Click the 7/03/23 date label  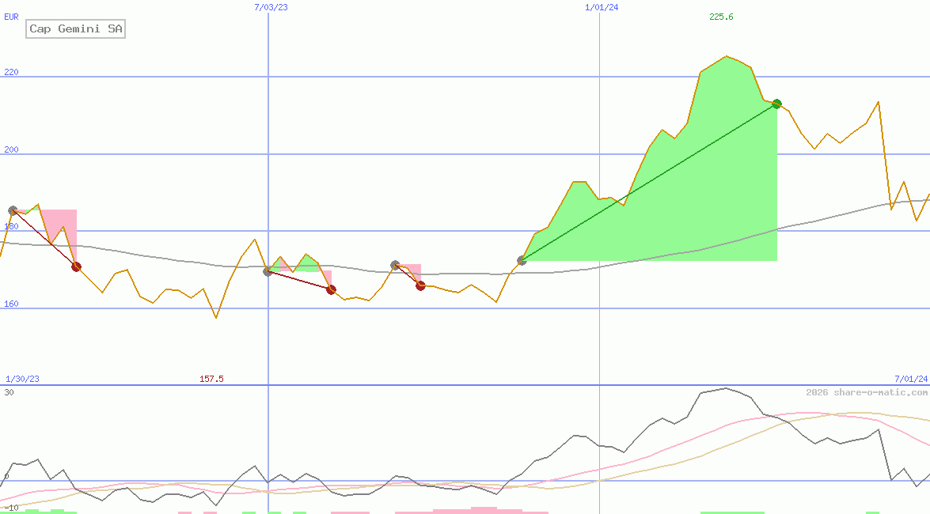(x=271, y=7)
